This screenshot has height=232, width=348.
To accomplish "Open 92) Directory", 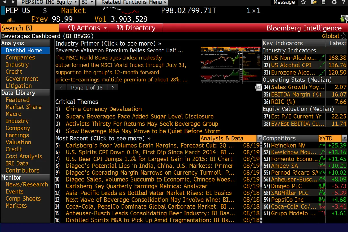I will click(136, 28).
